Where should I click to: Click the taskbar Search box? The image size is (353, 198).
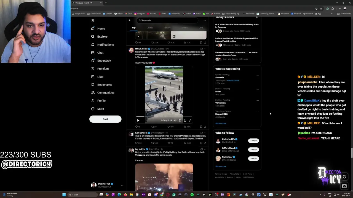(x=83, y=195)
